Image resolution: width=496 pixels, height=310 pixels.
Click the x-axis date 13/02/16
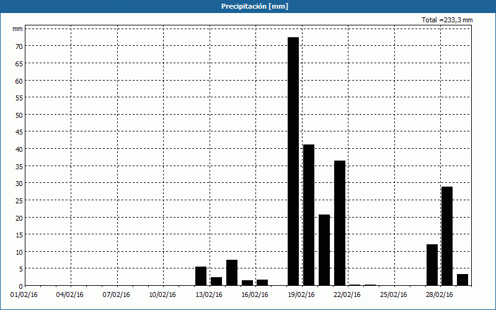(x=209, y=295)
